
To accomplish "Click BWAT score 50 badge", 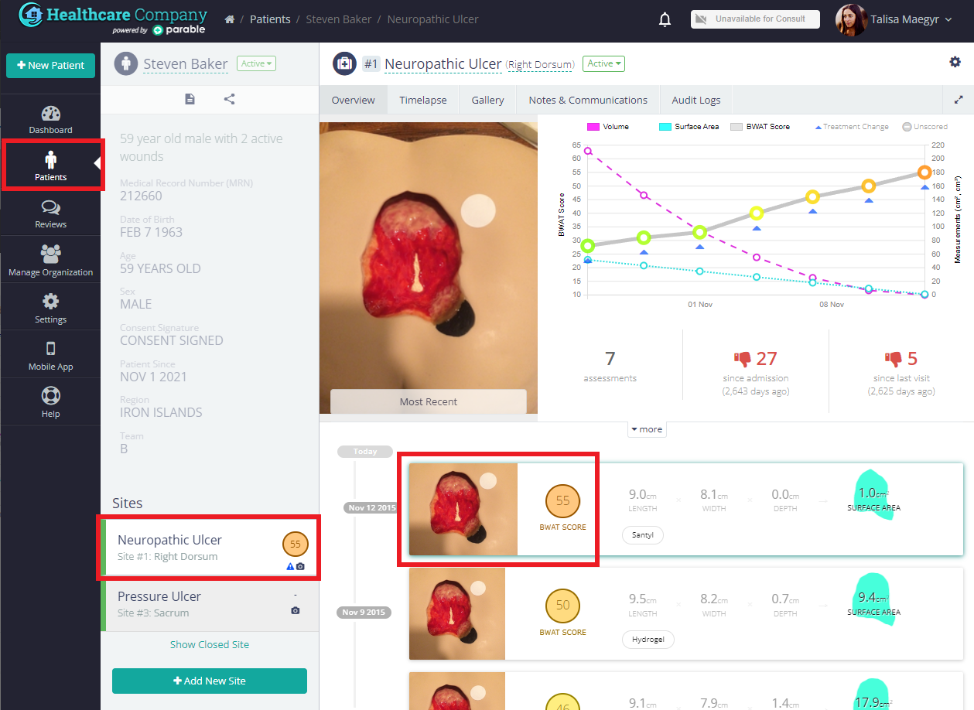I will coord(562,606).
